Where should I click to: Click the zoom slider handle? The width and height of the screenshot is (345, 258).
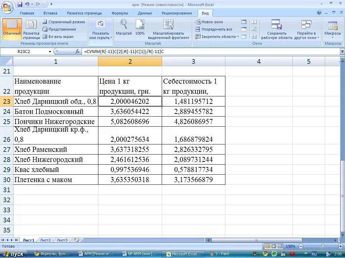pos(323,246)
